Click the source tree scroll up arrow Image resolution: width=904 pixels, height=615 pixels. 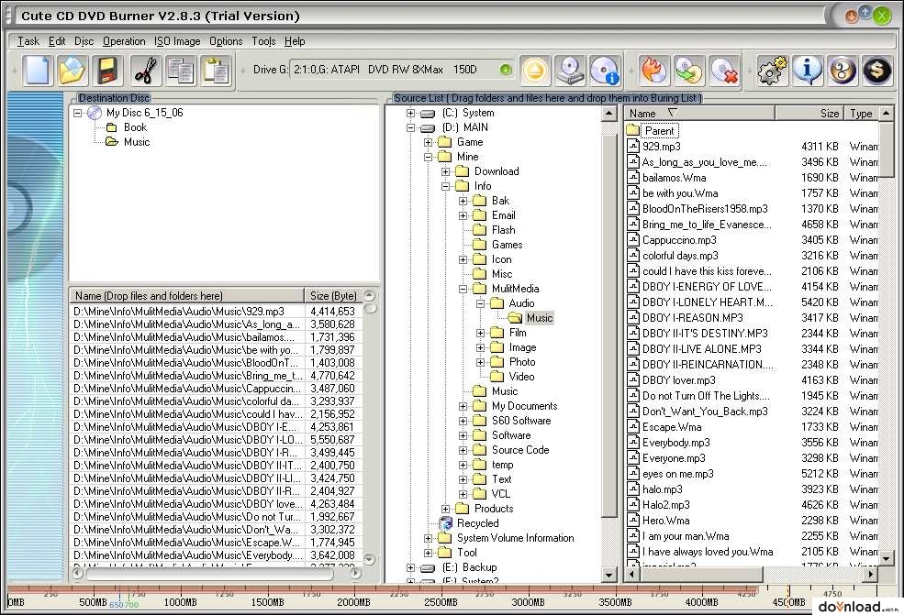pyautogui.click(x=608, y=114)
